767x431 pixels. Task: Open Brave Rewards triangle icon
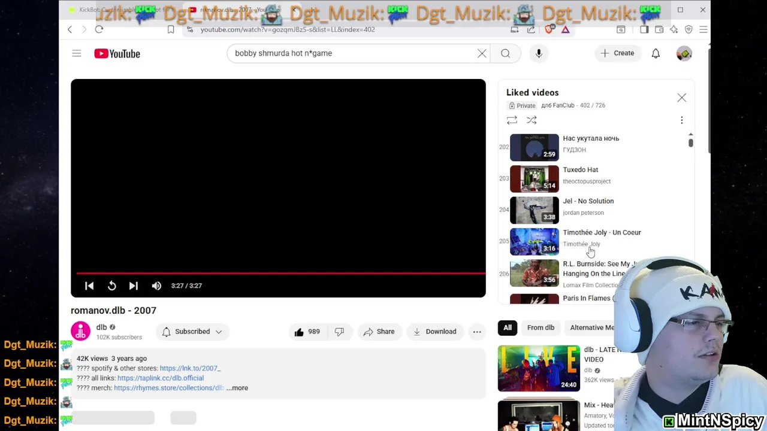coord(565,29)
